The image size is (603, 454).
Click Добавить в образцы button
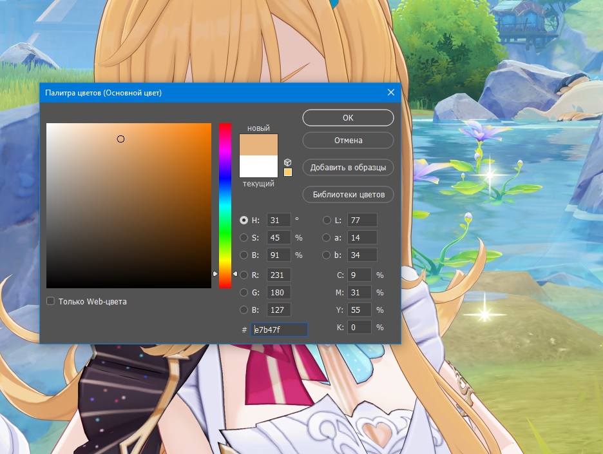[x=348, y=168]
